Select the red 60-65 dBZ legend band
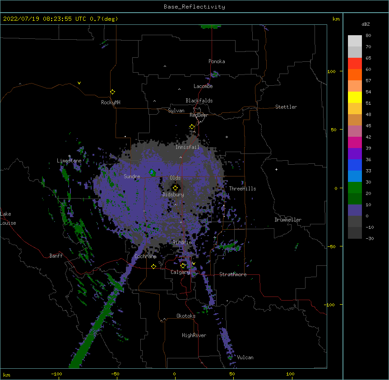This screenshot has height=380, width=389. pos(355,64)
